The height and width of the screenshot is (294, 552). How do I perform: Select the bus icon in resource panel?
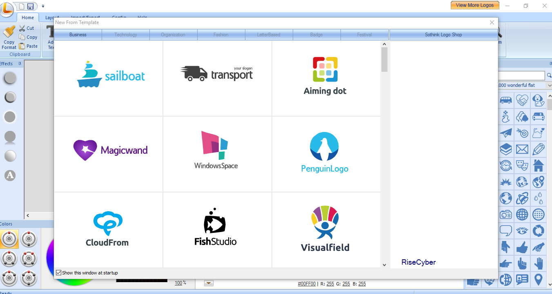[x=506, y=100]
